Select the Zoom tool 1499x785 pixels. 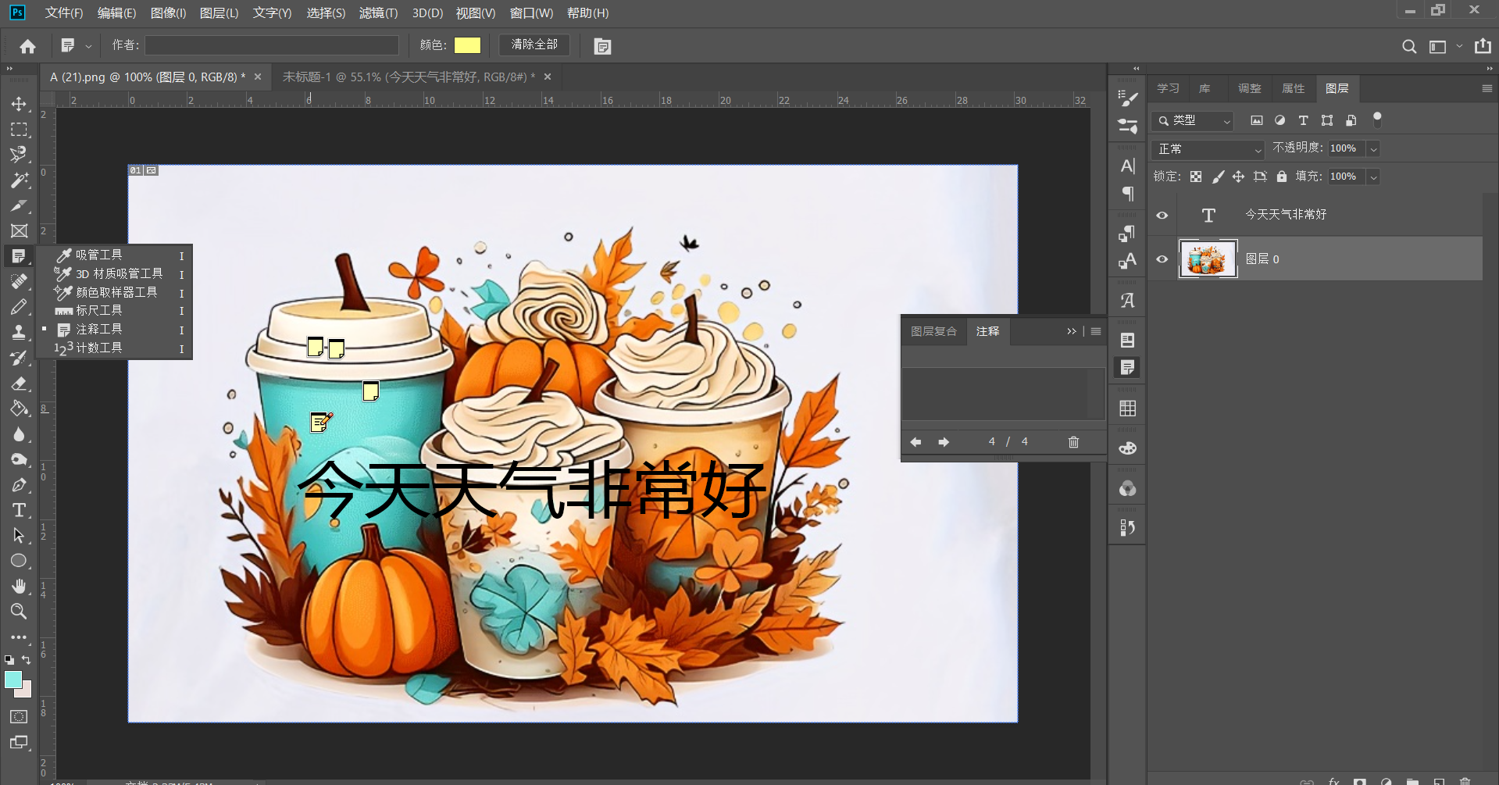click(20, 612)
